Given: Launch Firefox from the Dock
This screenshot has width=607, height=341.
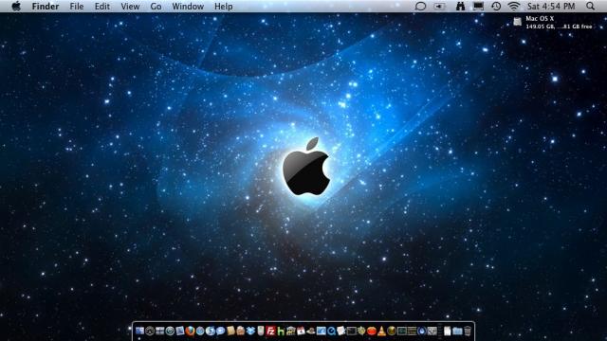Looking at the screenshot, I should click(x=190, y=331).
